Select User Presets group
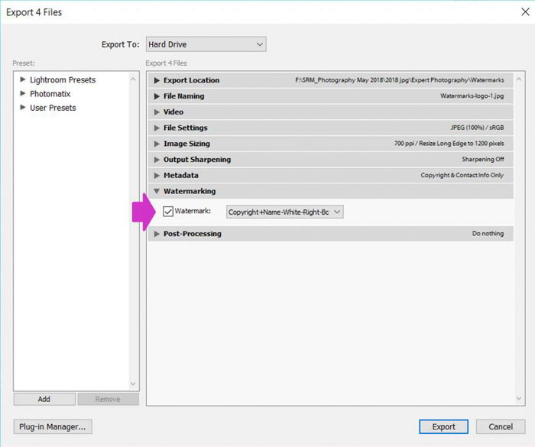This screenshot has height=447, width=535. tap(53, 108)
